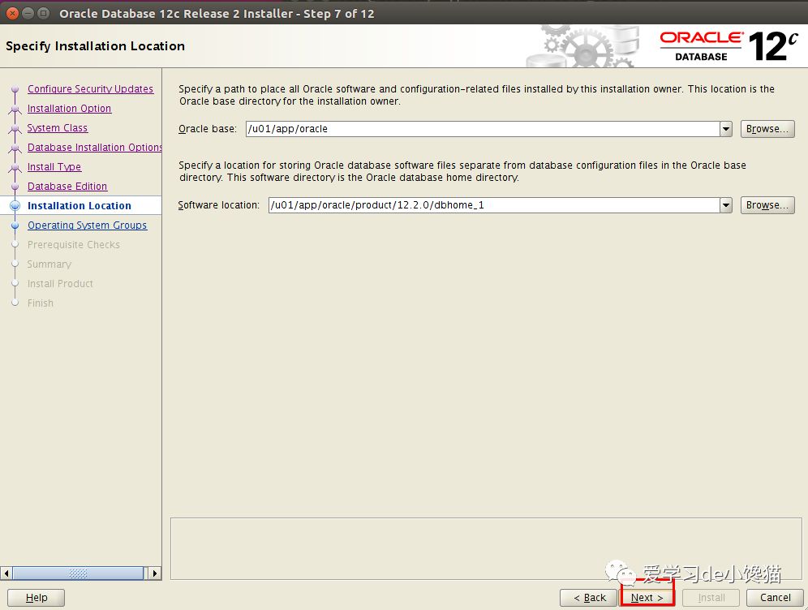Image resolution: width=808 pixels, height=610 pixels.
Task: Click the Summary step label
Action: point(49,264)
